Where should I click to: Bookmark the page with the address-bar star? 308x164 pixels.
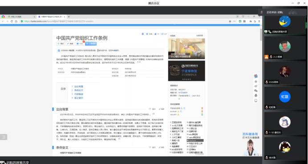230,21
